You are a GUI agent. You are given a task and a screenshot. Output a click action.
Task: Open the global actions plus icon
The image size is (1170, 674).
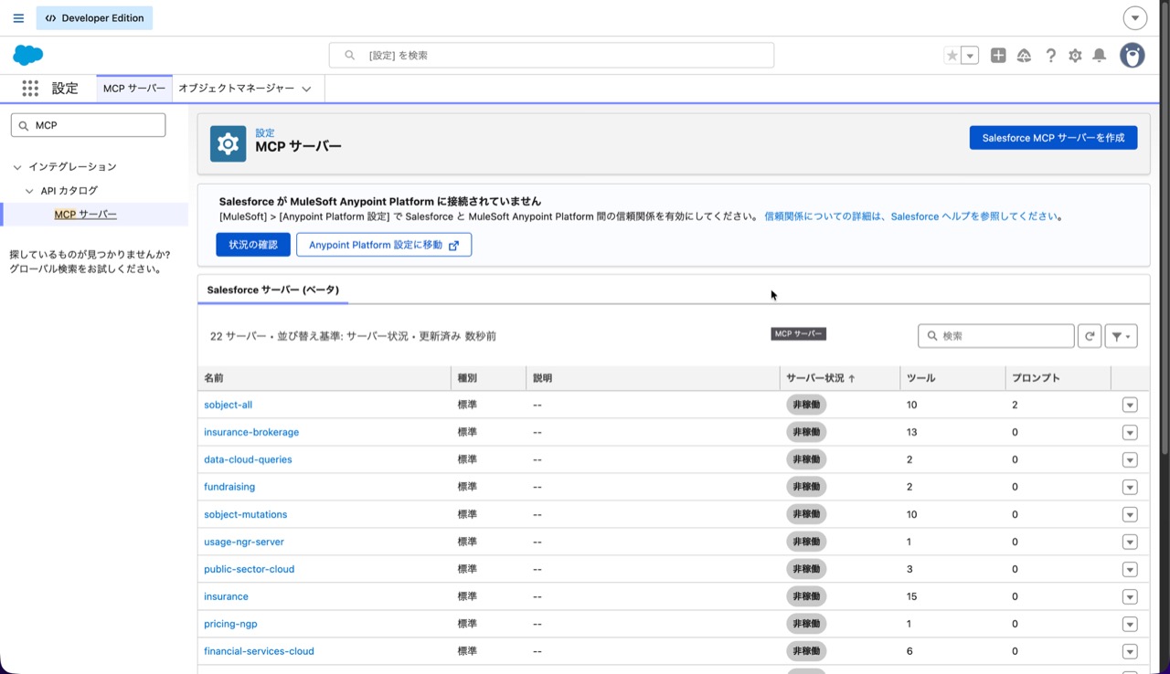[998, 56]
